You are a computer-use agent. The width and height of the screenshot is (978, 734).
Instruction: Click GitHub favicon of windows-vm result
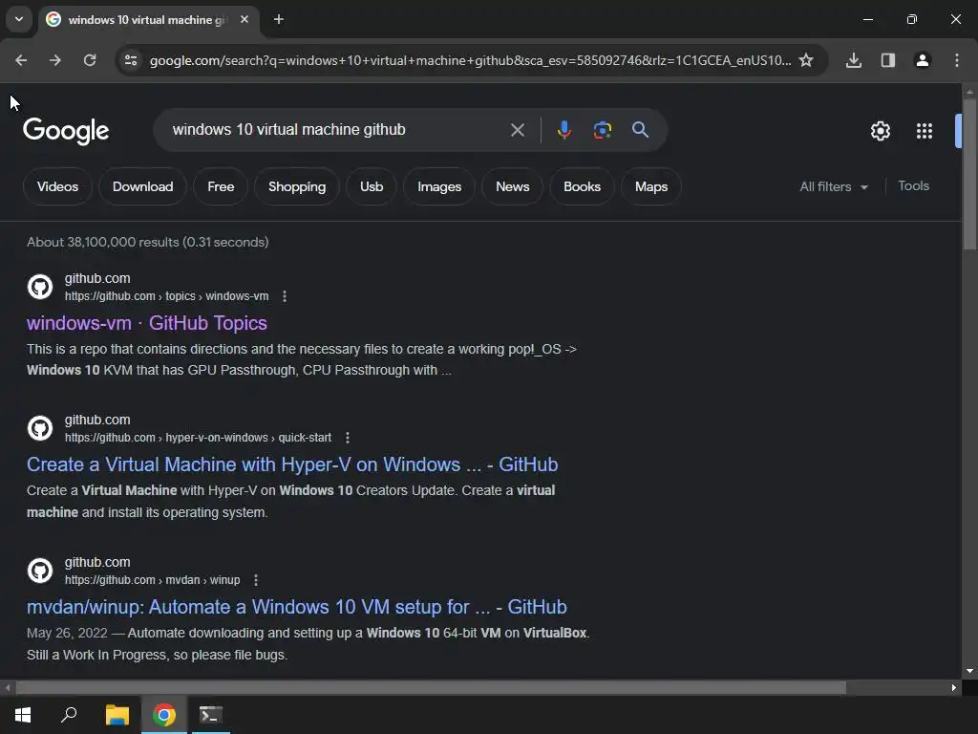coord(40,287)
